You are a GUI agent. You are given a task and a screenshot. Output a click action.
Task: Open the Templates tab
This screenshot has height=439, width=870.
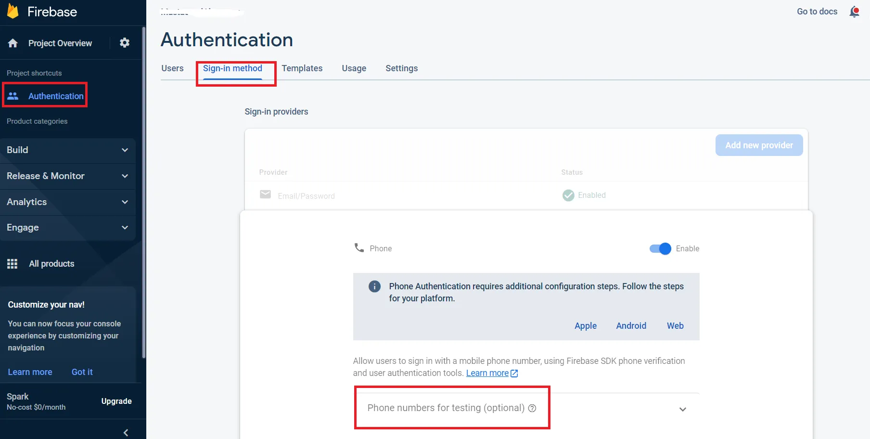click(302, 68)
